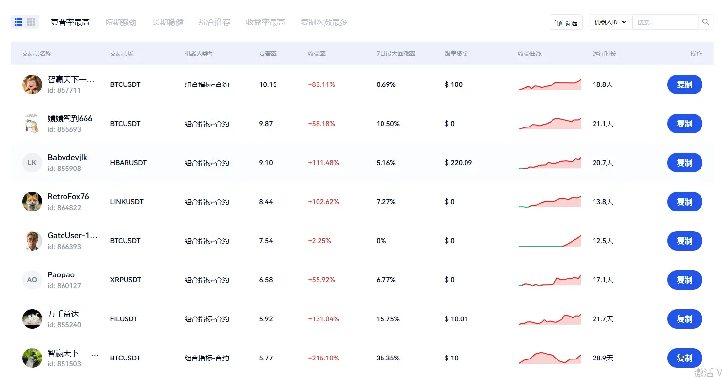Select the 收益率最高 tab
Image resolution: width=722 pixels, height=380 pixels.
[266, 22]
